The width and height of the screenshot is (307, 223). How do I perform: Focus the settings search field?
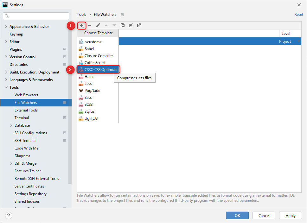36,16
